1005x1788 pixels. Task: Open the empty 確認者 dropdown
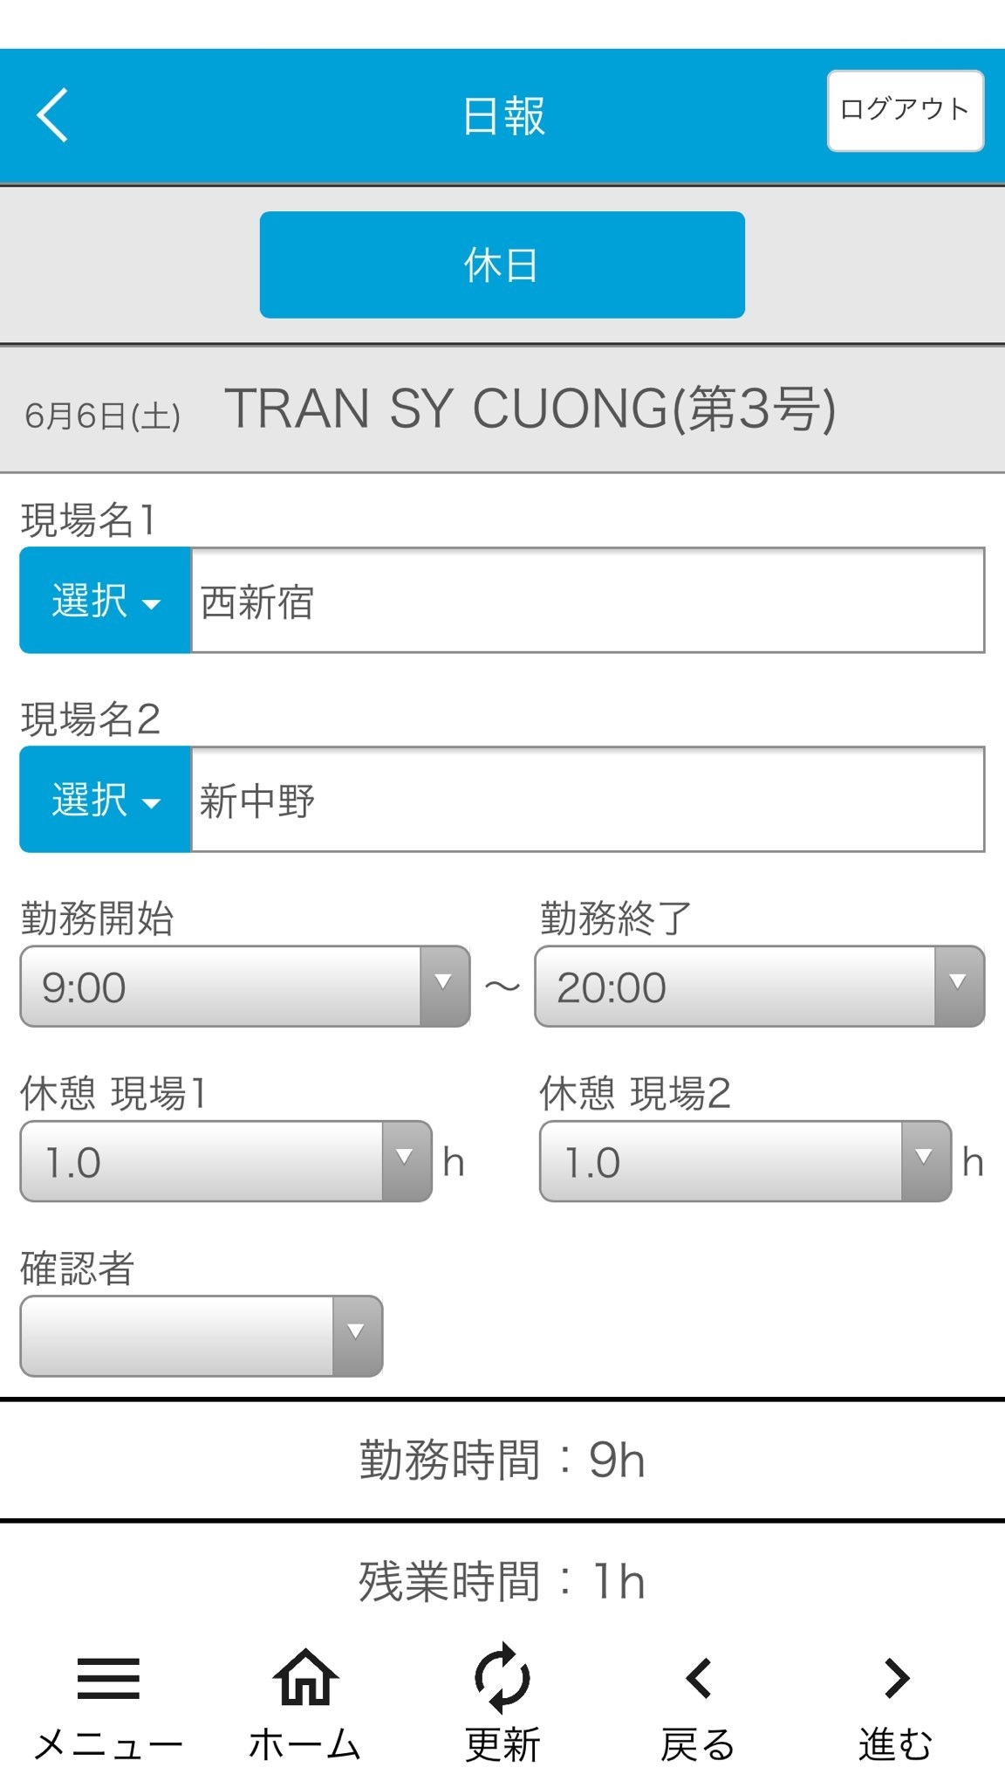tap(202, 1336)
